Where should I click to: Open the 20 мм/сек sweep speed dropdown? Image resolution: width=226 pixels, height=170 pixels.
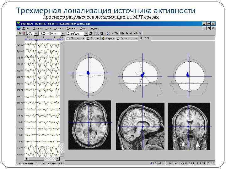pos(86,34)
